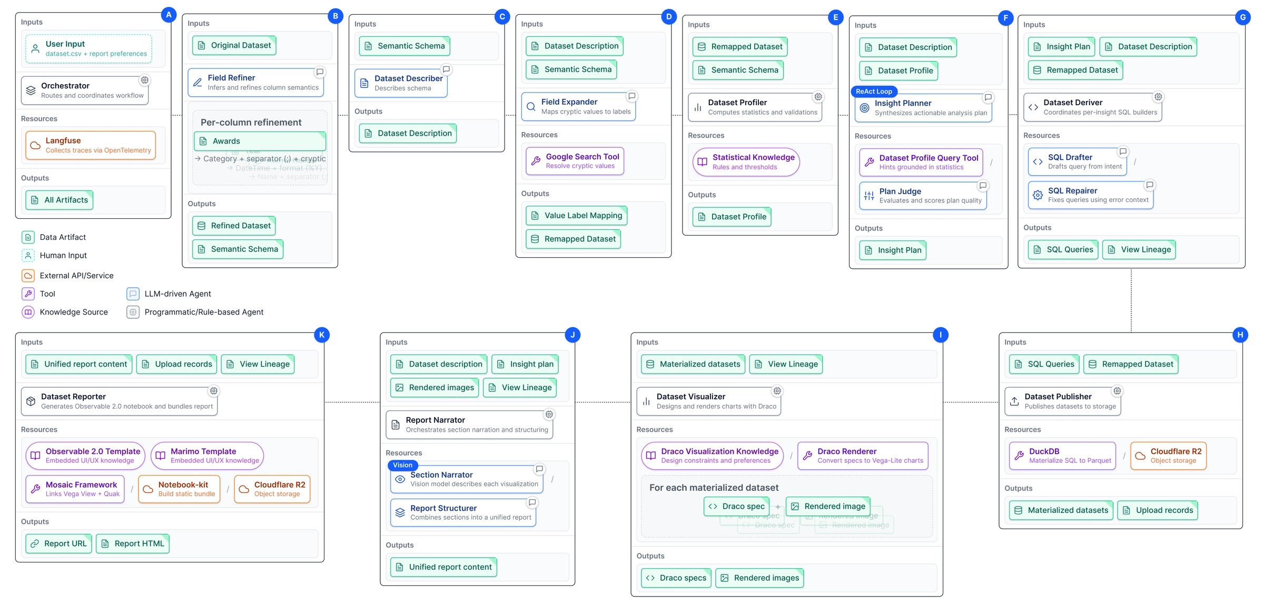
Task: Select the Report URL output chip
Action: [x=59, y=543]
